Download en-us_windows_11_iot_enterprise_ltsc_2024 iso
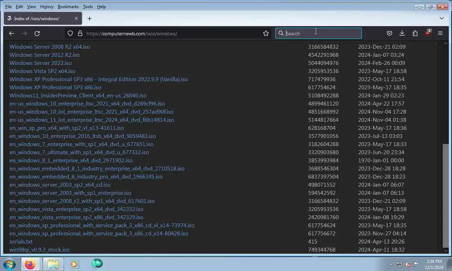452x271 pixels. coord(92,120)
